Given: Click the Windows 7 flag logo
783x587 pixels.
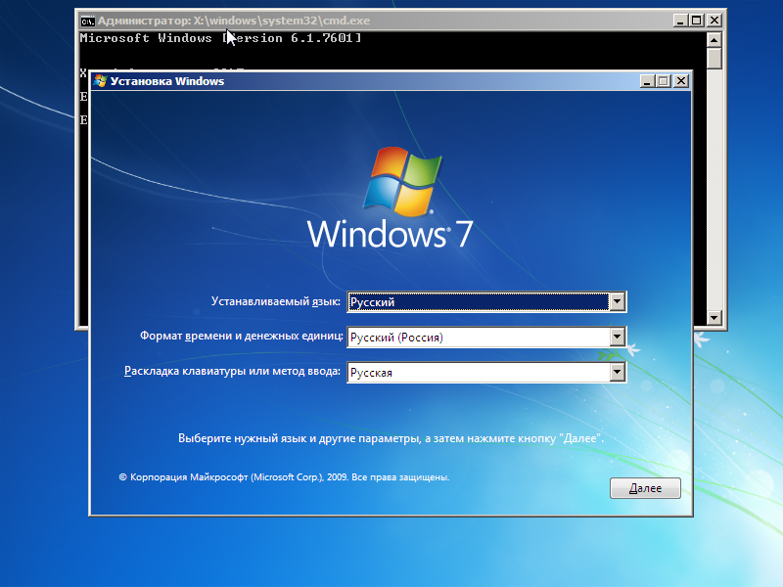Looking at the screenshot, I should pyautogui.click(x=398, y=181).
